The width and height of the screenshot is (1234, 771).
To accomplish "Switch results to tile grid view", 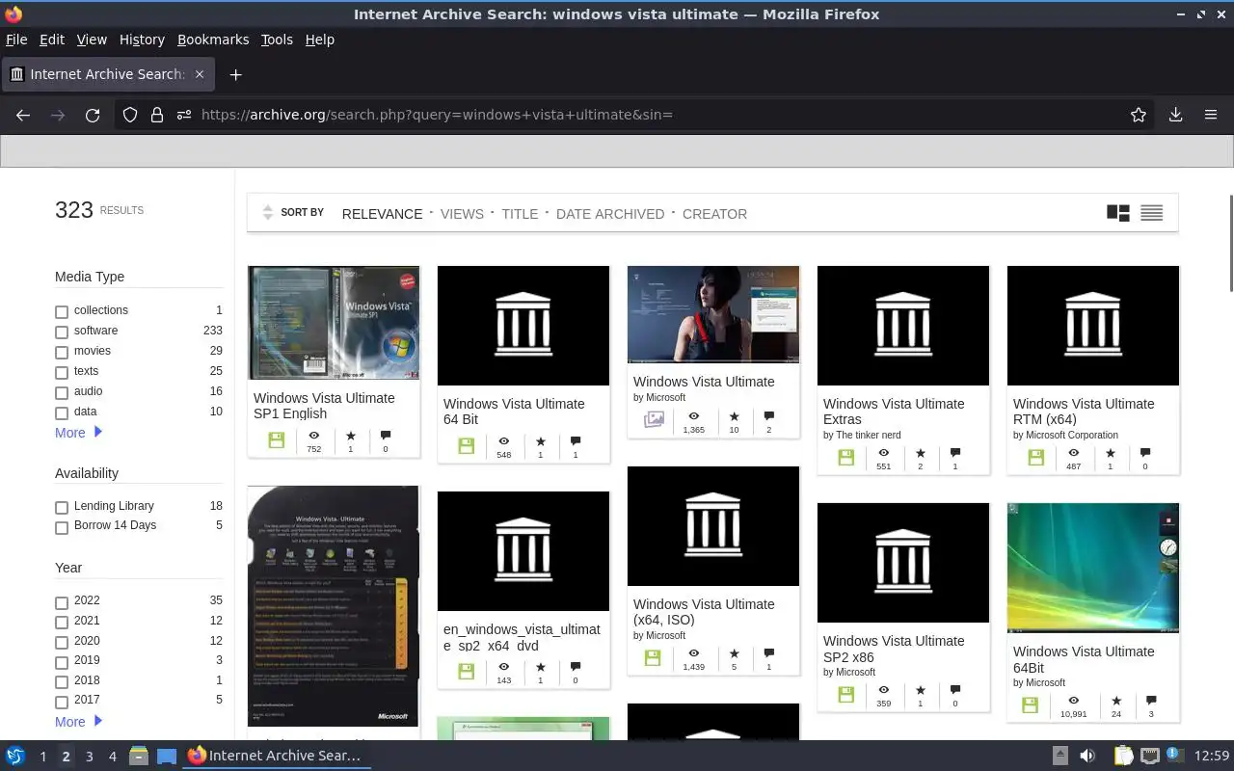I will [1118, 213].
